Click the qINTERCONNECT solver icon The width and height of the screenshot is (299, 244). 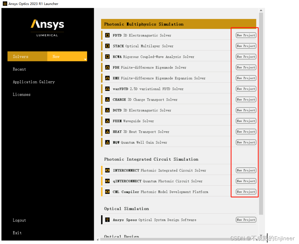[x=108, y=181]
